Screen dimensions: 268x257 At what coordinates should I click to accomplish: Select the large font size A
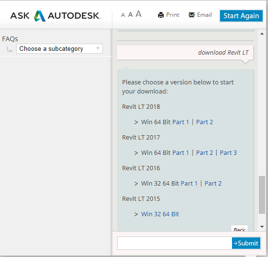138,14
